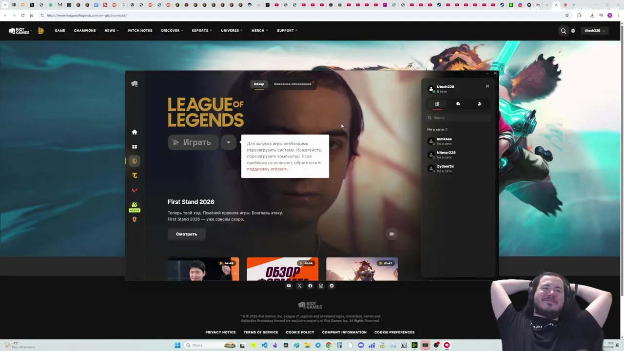Open the all games grid icon in sidebar
This screenshot has height=351, width=624.
click(x=135, y=147)
